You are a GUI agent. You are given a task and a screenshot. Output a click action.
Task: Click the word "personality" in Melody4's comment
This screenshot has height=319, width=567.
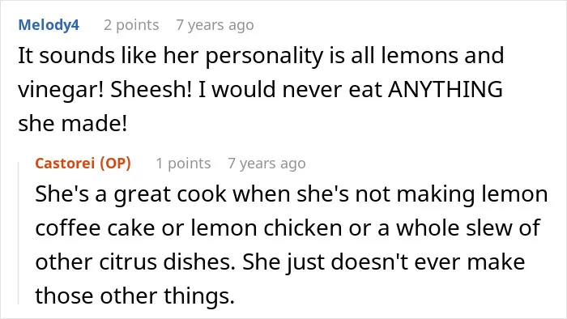pyautogui.click(x=264, y=57)
